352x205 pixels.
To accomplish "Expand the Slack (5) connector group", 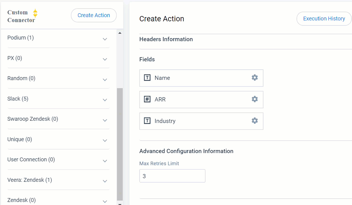I will click(x=105, y=100).
